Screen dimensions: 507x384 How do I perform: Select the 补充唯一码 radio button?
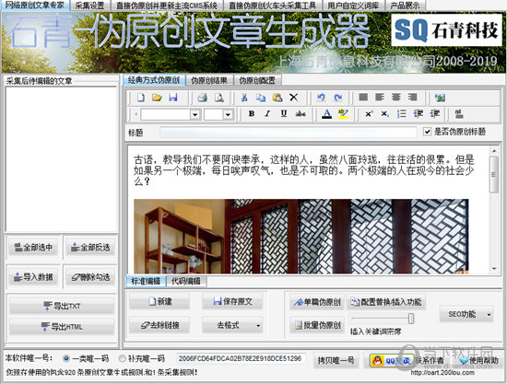122,358
